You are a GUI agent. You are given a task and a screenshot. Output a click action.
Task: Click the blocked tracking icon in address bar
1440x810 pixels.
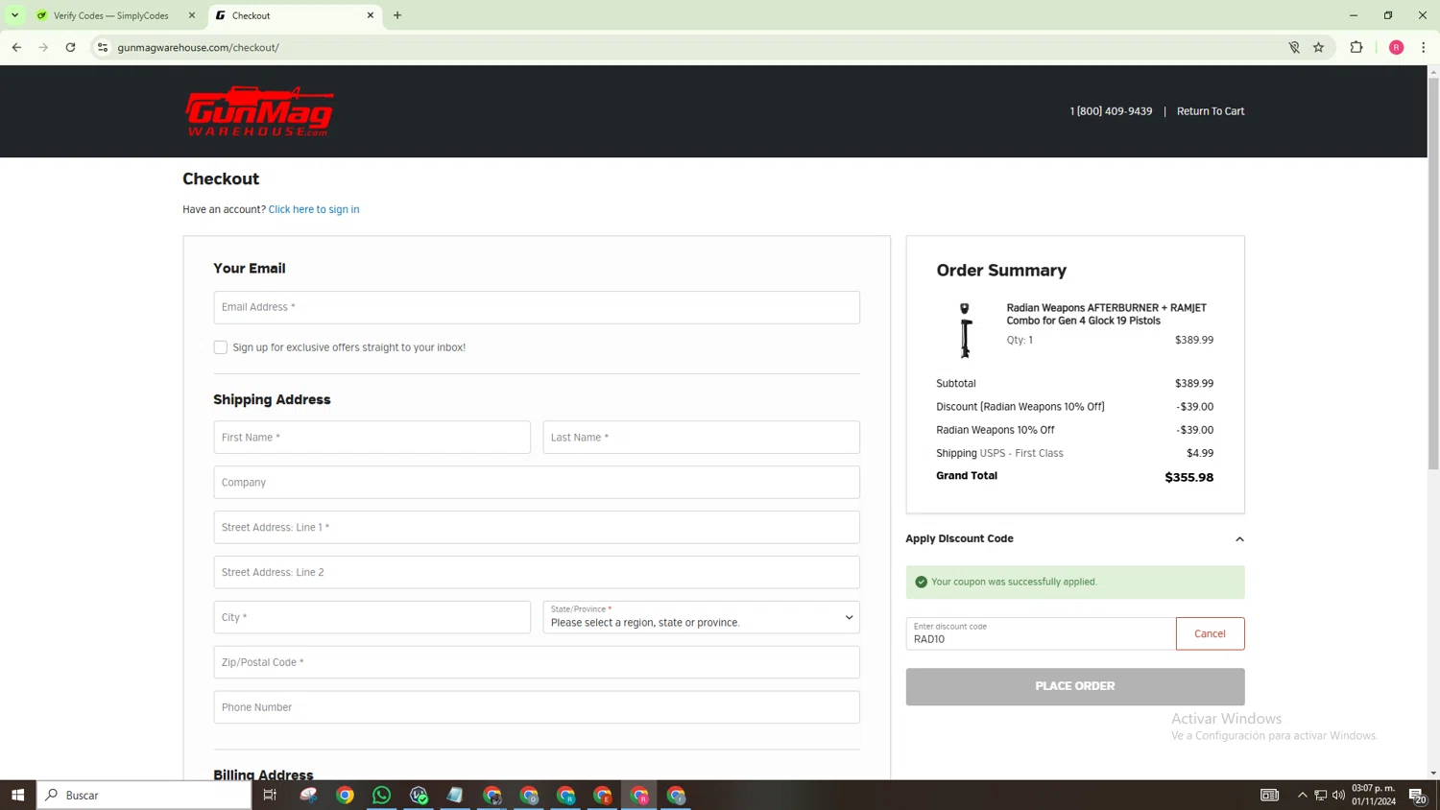(1293, 47)
